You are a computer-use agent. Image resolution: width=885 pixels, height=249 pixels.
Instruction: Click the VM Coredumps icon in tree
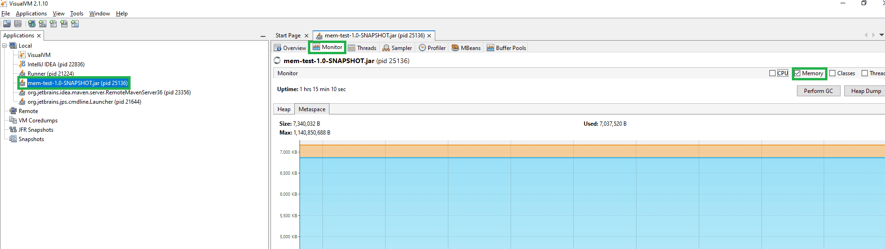13,121
